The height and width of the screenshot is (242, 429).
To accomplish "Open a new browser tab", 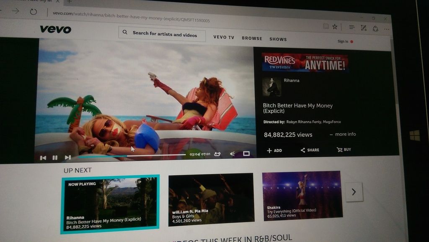I will coord(70,2).
